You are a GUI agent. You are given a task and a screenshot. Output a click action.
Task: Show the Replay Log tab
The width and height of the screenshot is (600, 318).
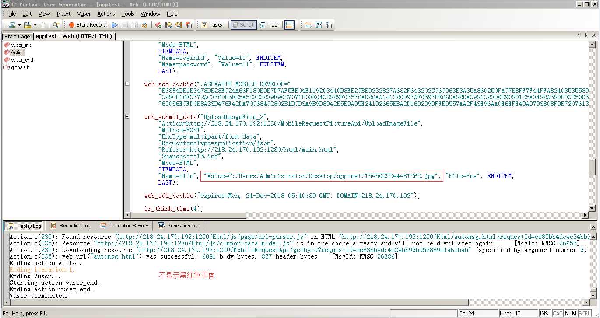coord(25,226)
